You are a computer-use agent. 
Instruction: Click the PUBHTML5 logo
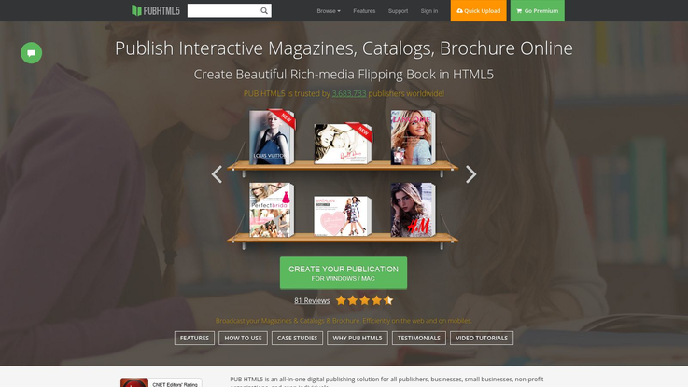(x=156, y=10)
